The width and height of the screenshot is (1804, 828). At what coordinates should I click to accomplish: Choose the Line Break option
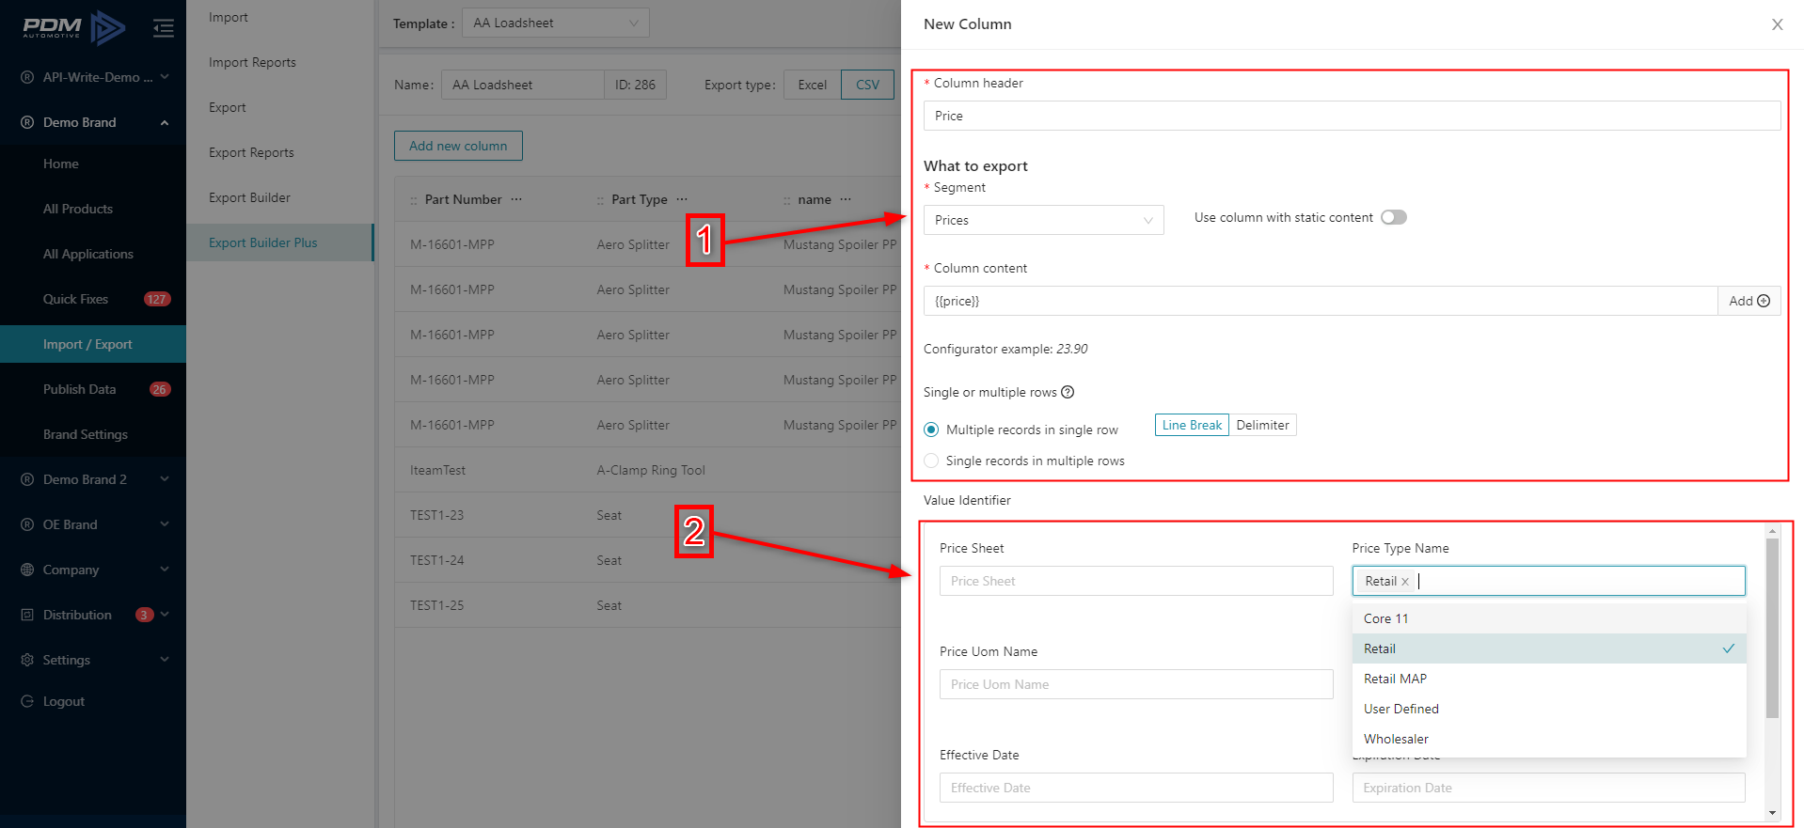[1192, 425]
